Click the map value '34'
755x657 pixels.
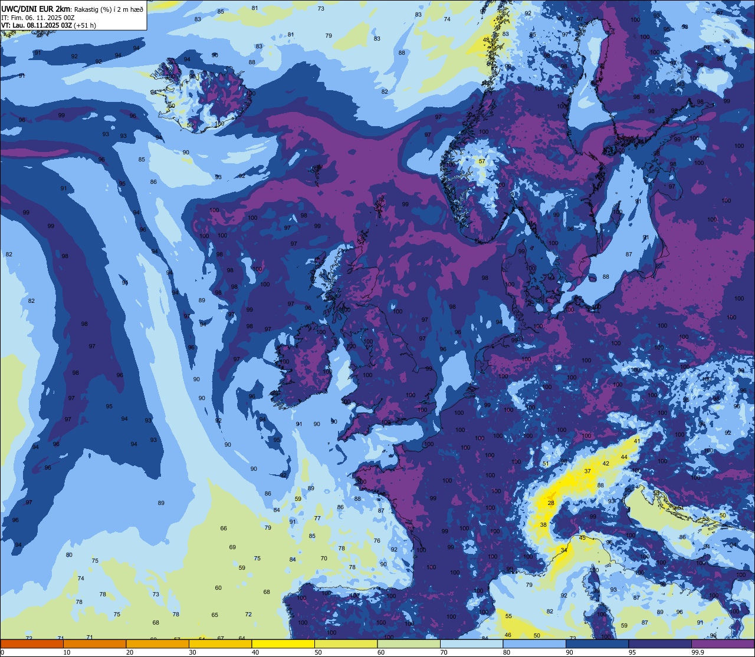564,550
